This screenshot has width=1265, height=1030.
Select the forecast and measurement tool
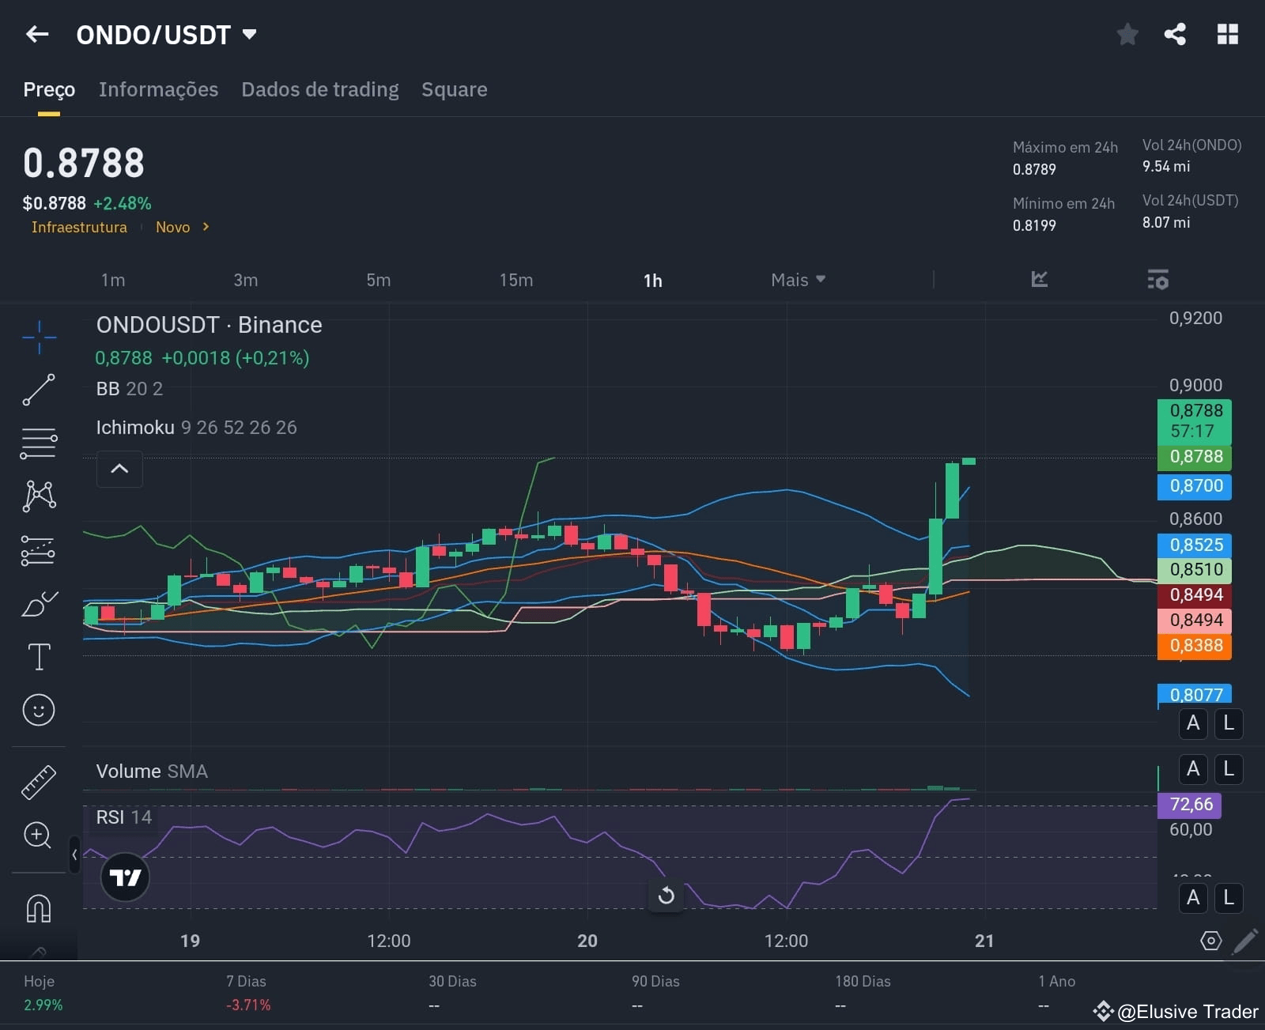pos(39,550)
